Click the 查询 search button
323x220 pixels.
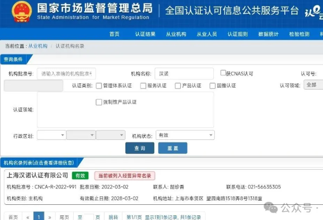click(x=140, y=148)
